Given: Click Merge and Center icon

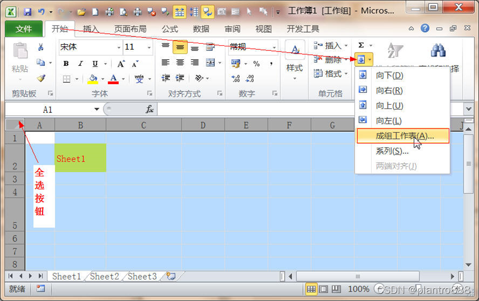Looking at the screenshot, I should pyautogui.click(x=210, y=63).
